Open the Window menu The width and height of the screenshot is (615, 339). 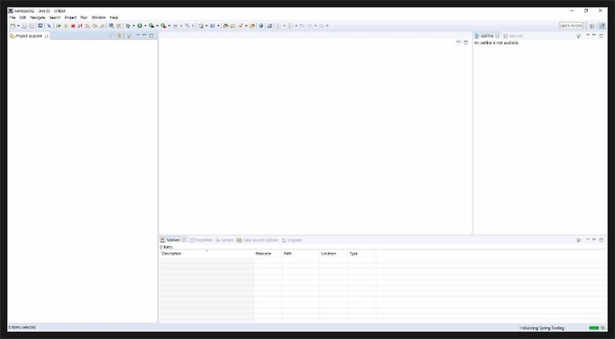pyautogui.click(x=98, y=18)
